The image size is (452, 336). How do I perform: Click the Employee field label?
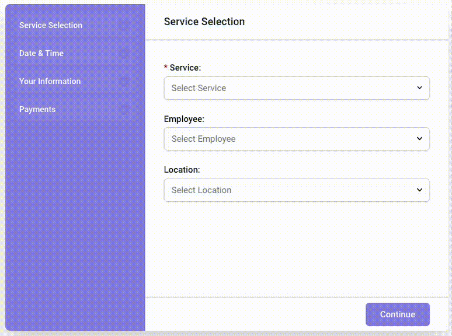(x=184, y=119)
